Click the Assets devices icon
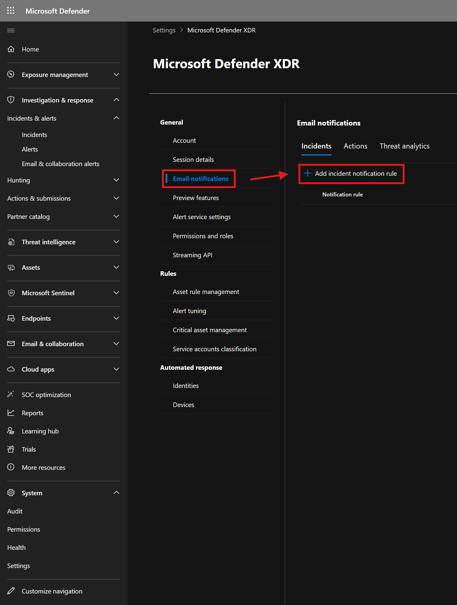The width and height of the screenshot is (457, 605). tap(11, 267)
